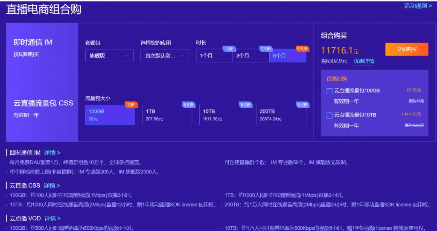The image size is (437, 231).
Task: Select the 3个月 duration option
Action: pyautogui.click(x=251, y=56)
